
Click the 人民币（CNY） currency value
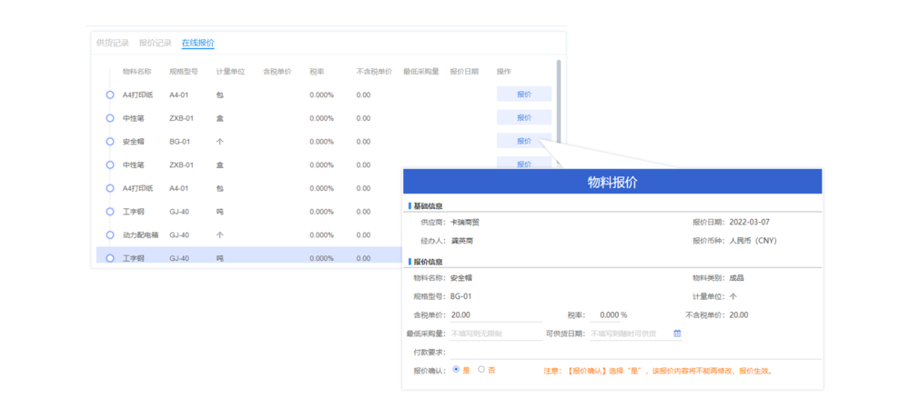coord(753,241)
